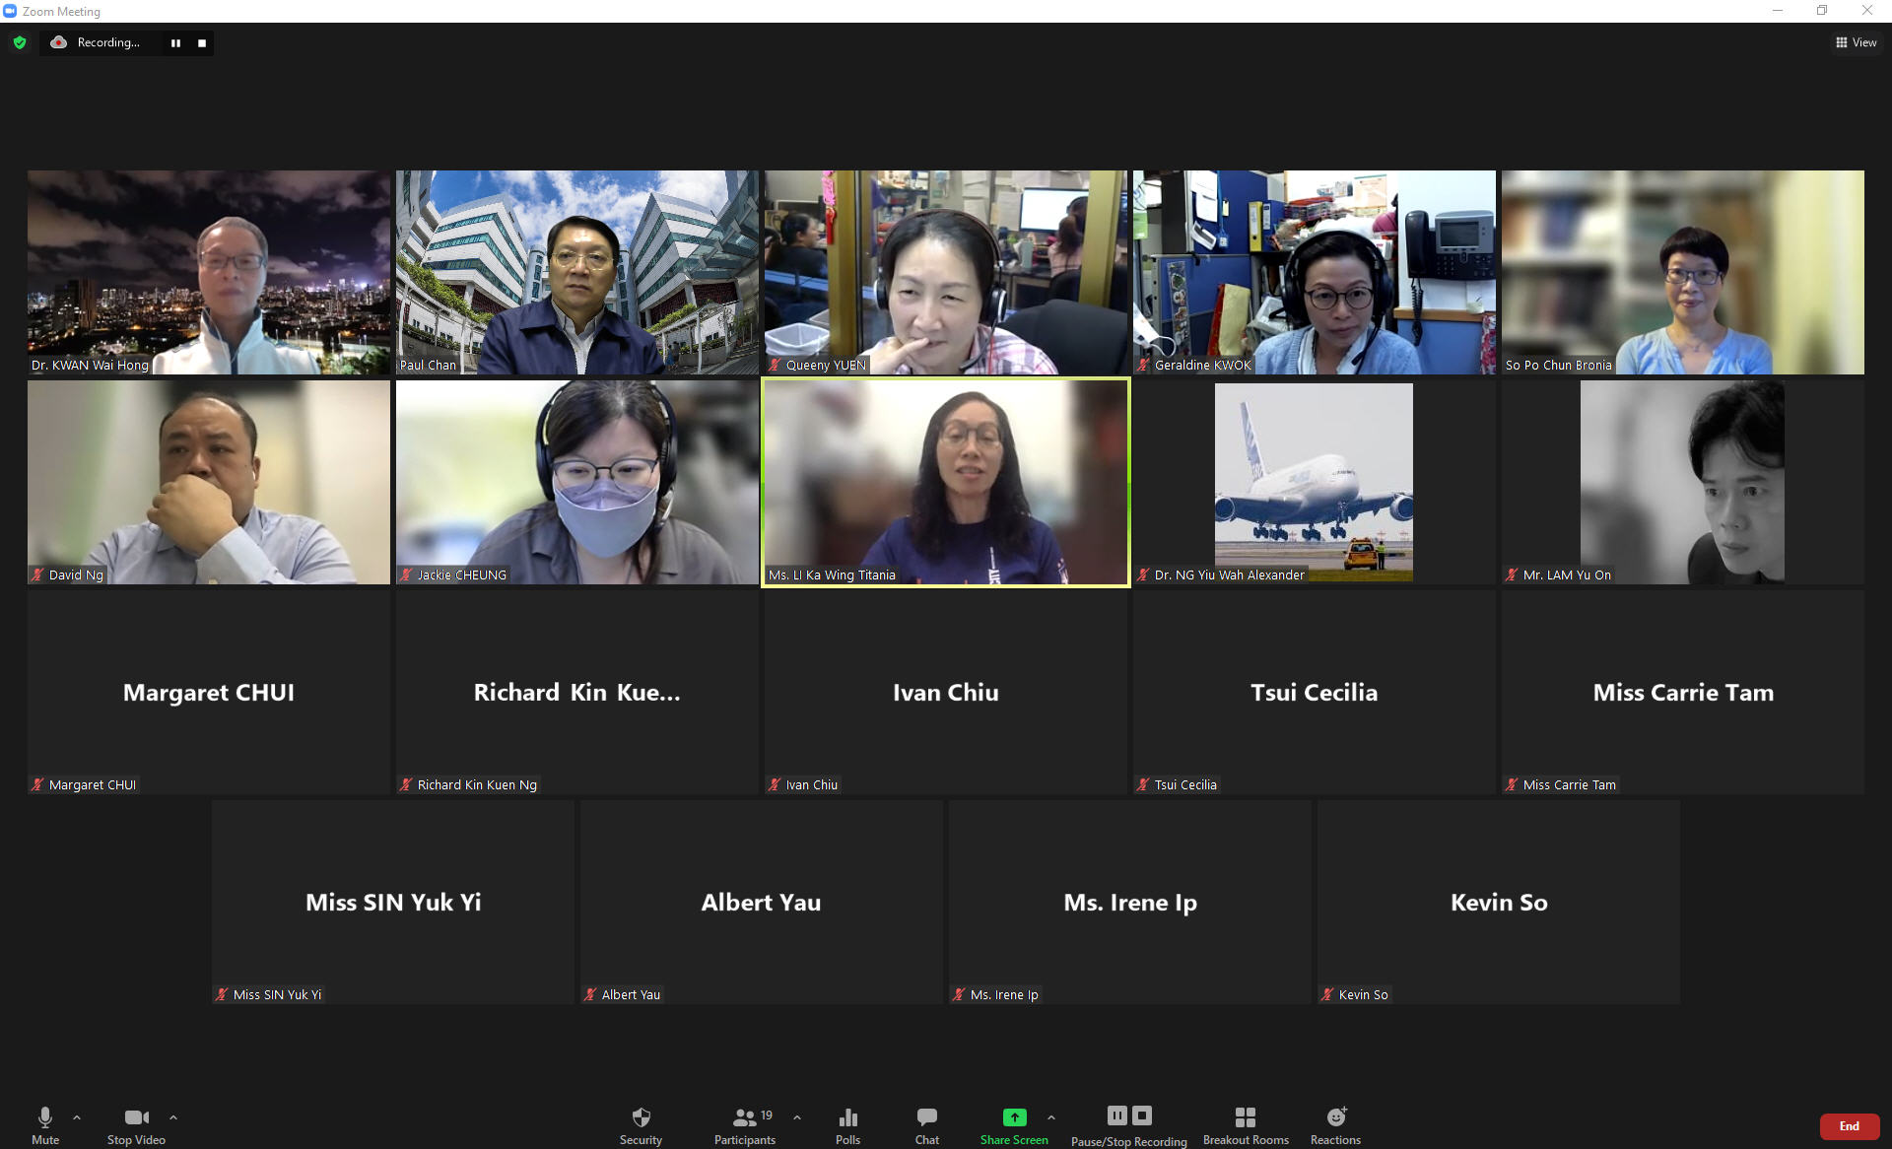
Task: Click muted mic icon beside Albert Yau label
Action: coord(590,994)
